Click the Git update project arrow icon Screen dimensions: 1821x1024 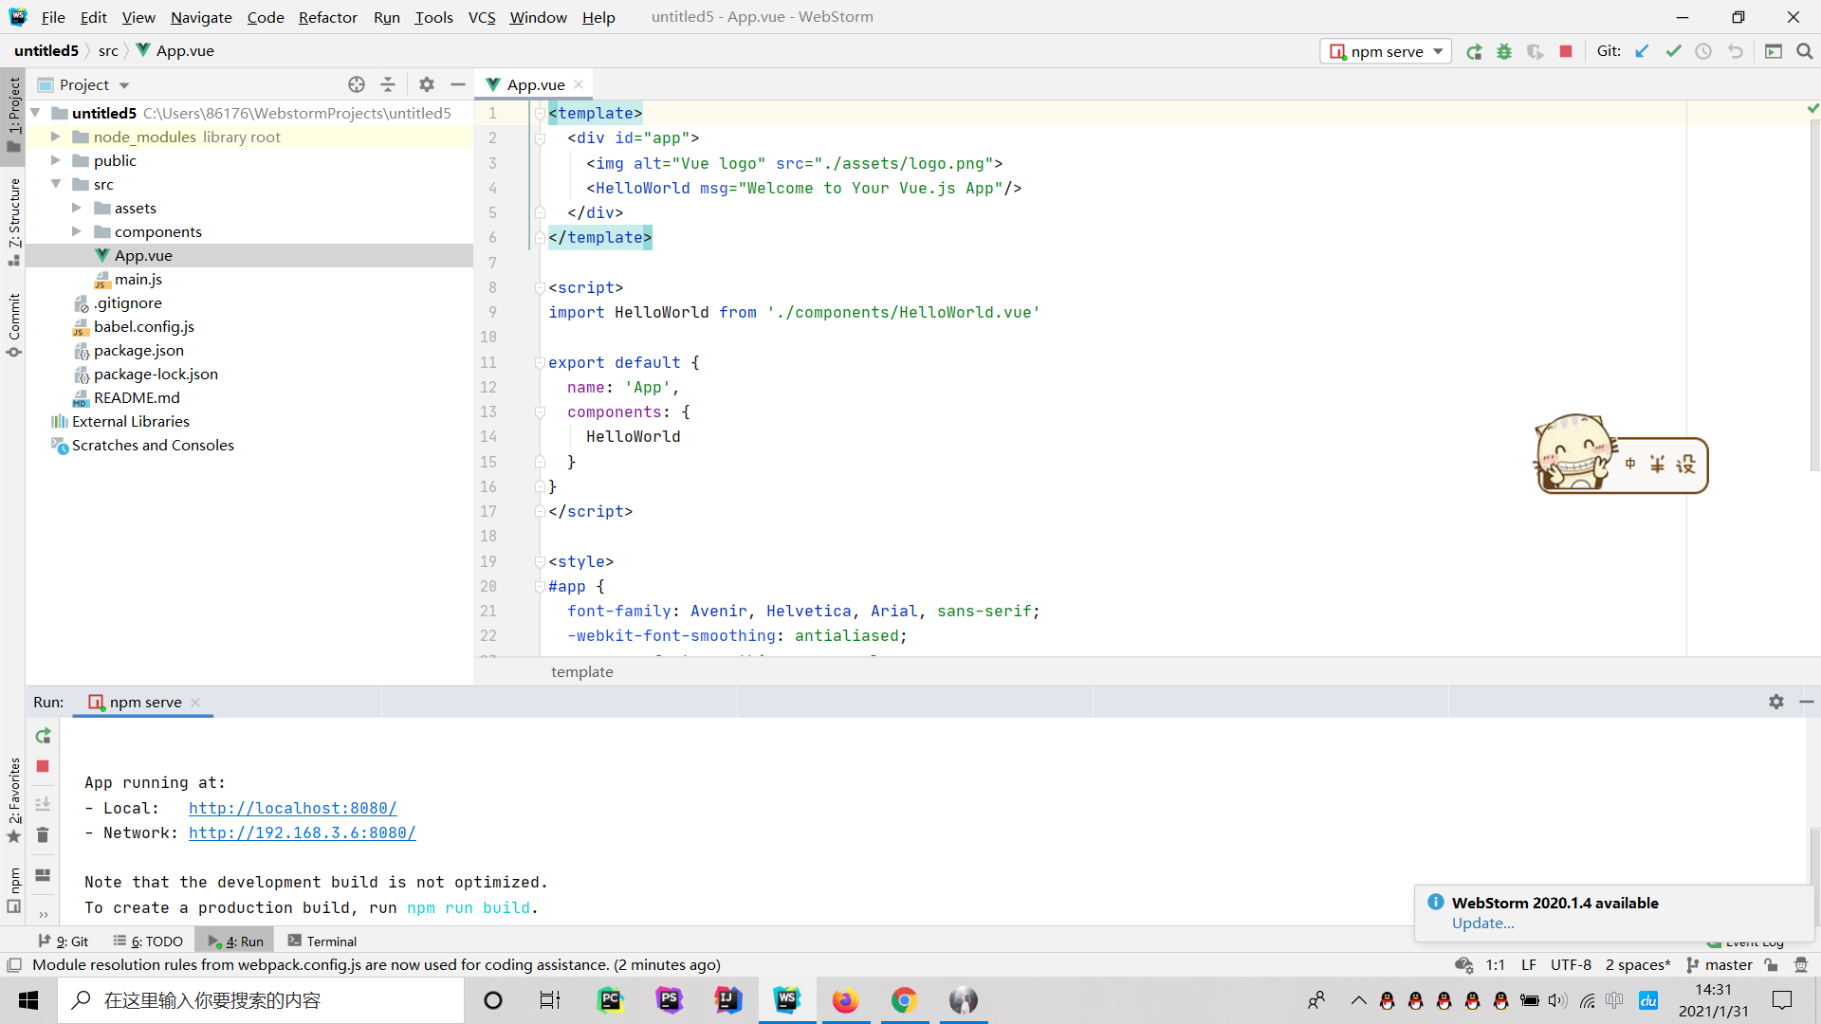pos(1643,52)
